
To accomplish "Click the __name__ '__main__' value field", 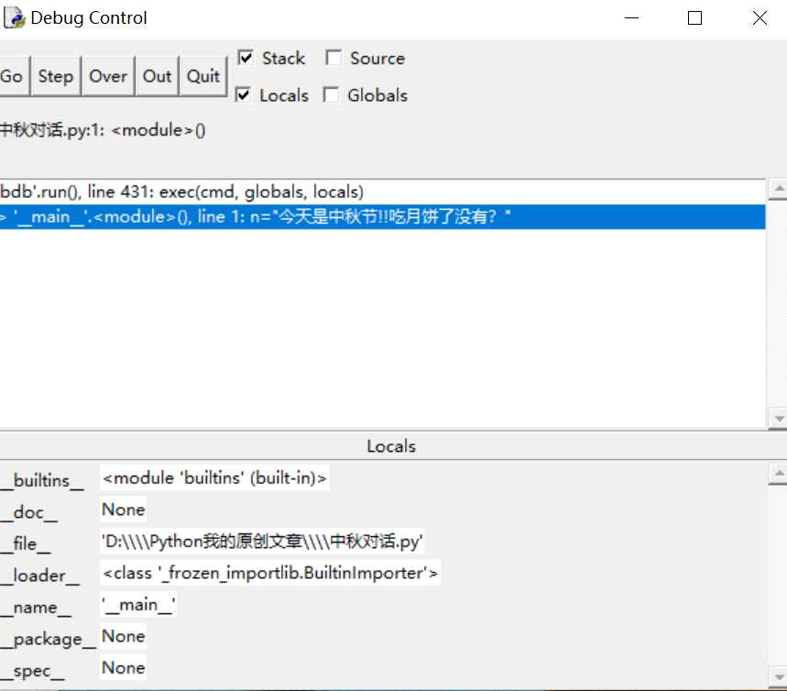I will (x=138, y=605).
